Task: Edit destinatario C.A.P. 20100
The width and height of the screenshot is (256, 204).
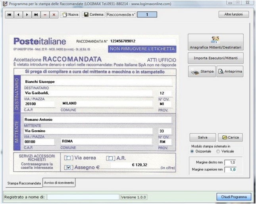Action: 39,104
